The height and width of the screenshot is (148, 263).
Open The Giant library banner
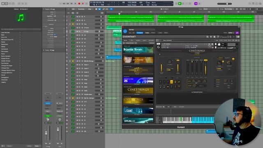[138, 111]
